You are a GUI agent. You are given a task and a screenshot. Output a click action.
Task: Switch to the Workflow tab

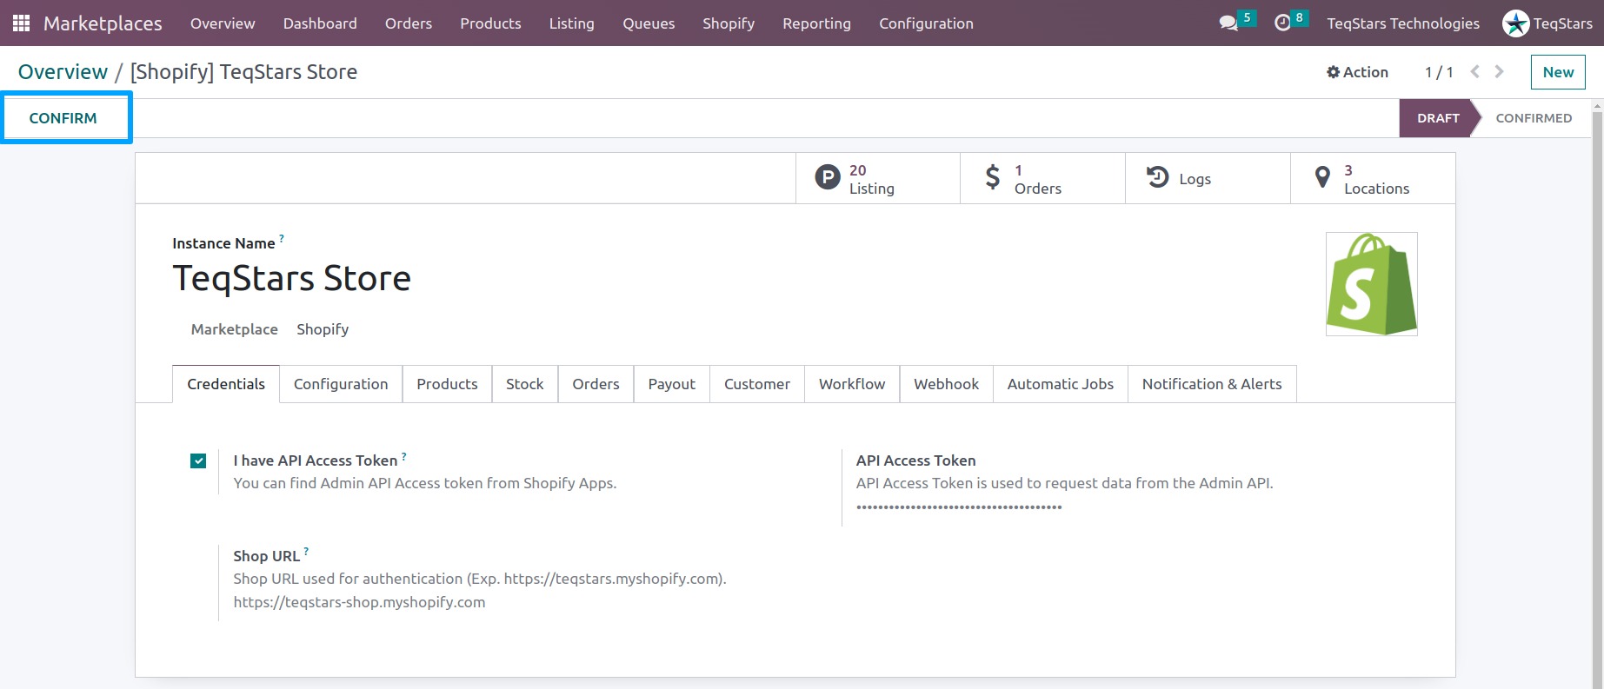tap(852, 384)
